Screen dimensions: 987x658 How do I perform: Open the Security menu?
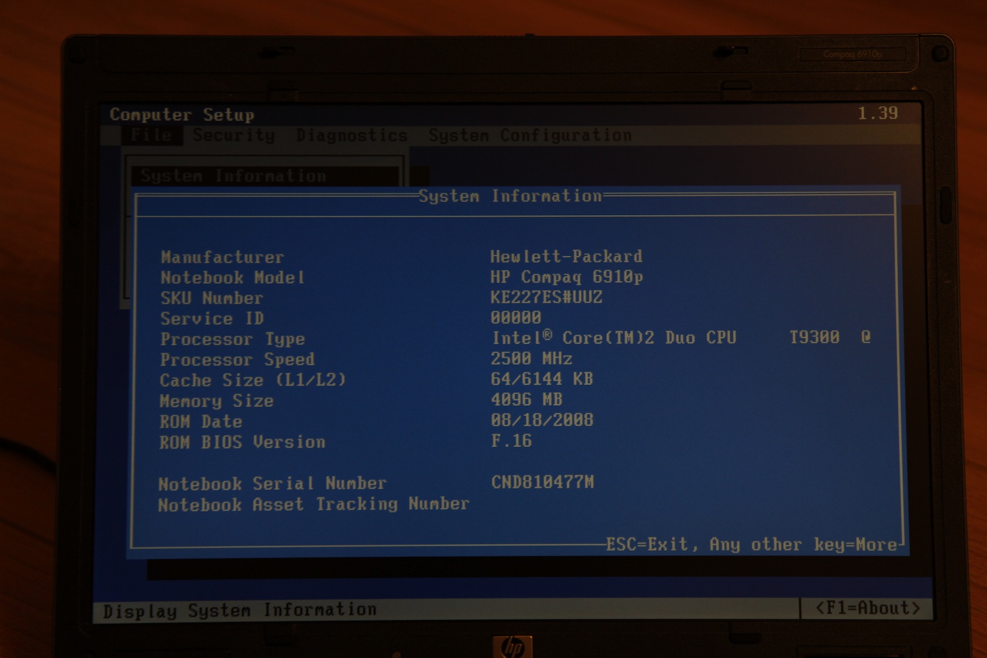pos(234,135)
